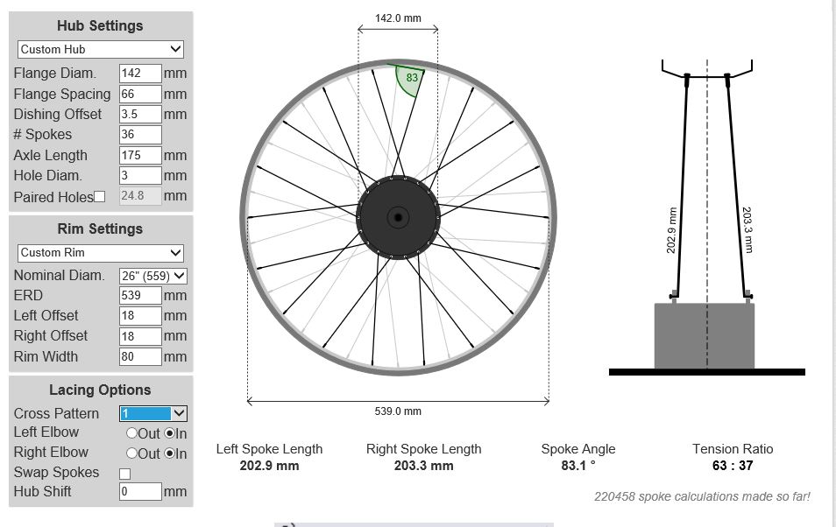Select Left Elbow Out radio button
The image size is (836, 527).
point(131,433)
